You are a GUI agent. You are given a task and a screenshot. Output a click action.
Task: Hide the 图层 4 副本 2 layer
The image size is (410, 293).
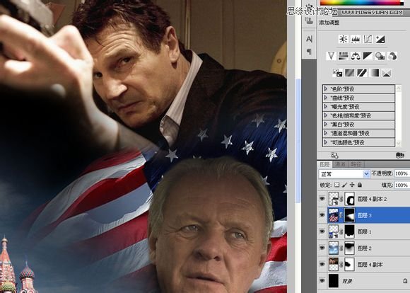[322, 199]
